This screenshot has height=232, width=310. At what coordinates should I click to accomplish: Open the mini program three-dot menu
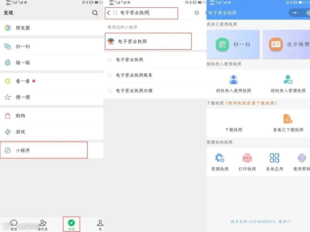[x=295, y=13]
